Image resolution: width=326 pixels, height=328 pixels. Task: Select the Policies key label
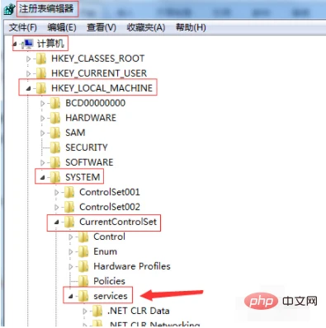tap(109, 281)
